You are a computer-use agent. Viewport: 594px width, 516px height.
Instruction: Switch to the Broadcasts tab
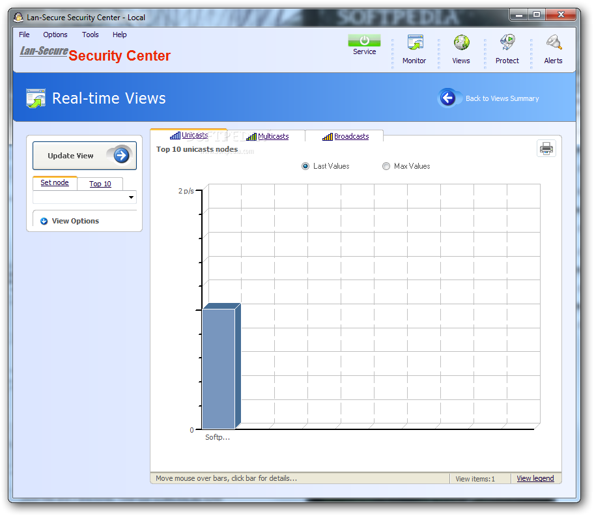coord(345,136)
